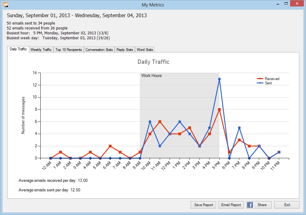Viewport: 306px width, 215px height.
Task: Show the Word Stats tab
Action: click(145, 50)
